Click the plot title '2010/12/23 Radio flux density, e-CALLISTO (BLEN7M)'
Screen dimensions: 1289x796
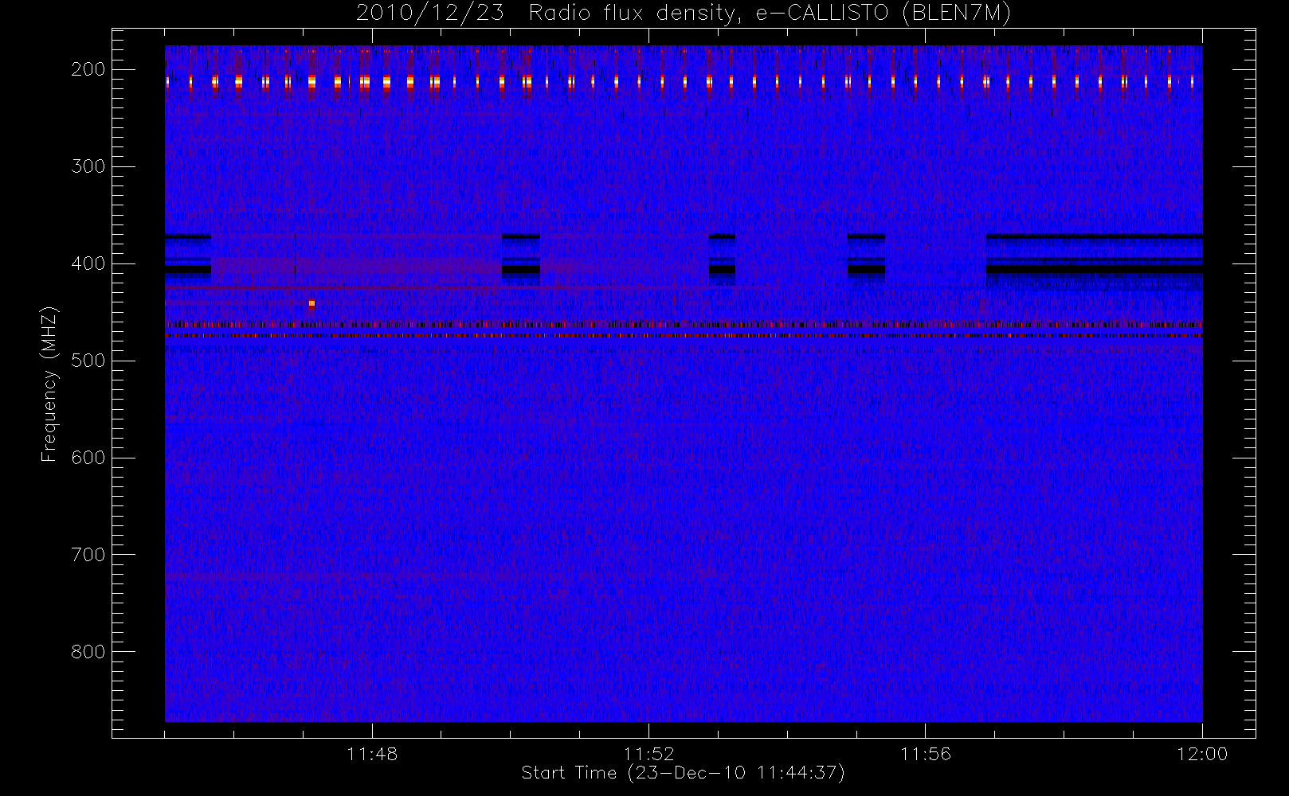point(684,14)
